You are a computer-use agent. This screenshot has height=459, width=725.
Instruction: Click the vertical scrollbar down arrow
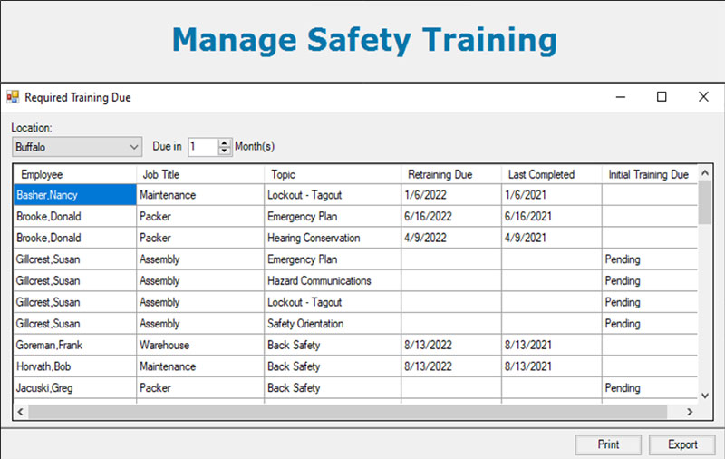click(705, 396)
